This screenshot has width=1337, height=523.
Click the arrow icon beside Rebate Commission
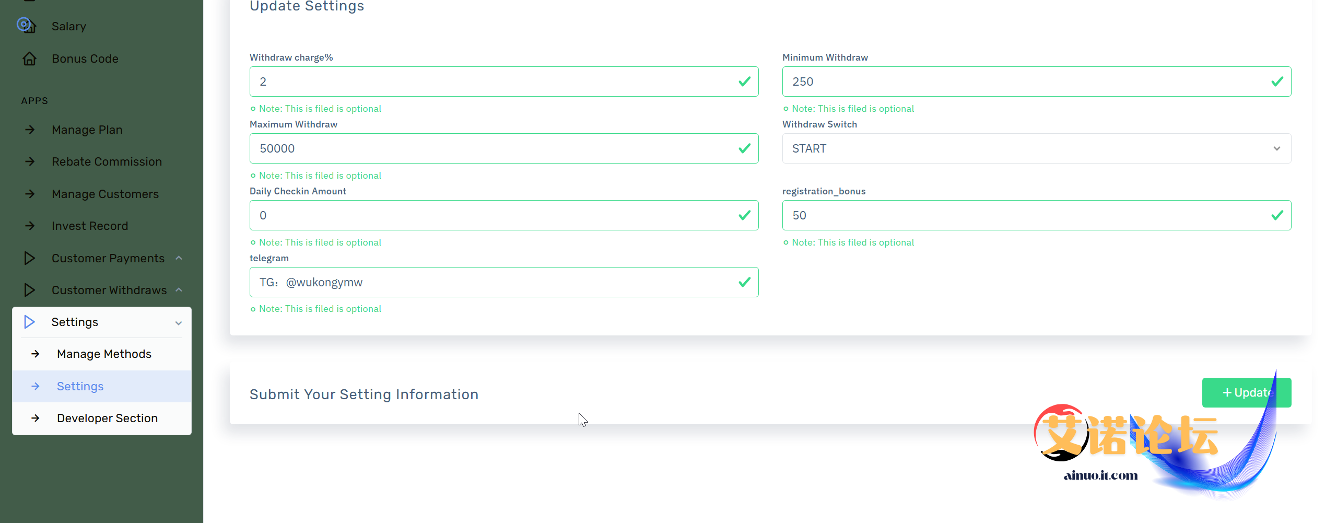click(x=30, y=161)
